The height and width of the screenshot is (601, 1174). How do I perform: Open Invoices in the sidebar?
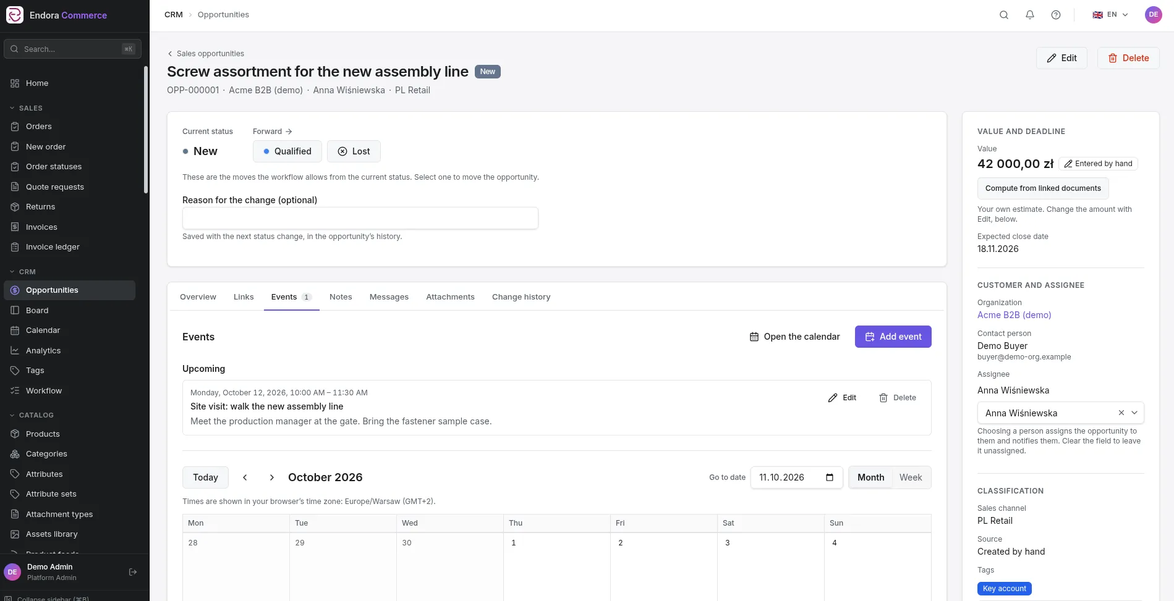point(69,227)
